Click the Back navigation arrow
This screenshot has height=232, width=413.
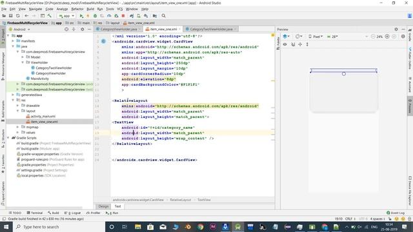pyautogui.click(x=26, y=16)
